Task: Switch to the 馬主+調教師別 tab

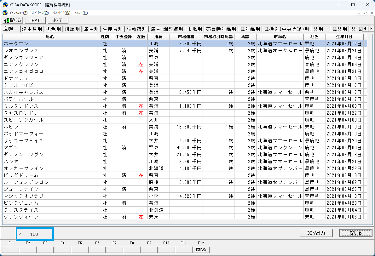Action: click(x=167, y=29)
